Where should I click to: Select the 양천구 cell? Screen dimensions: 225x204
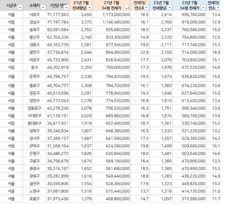[x=34, y=101]
